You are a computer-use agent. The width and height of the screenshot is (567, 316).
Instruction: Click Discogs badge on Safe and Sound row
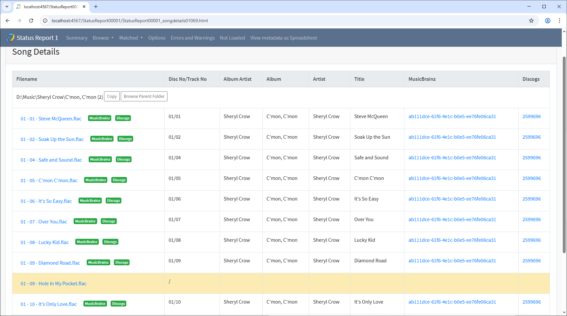click(124, 159)
